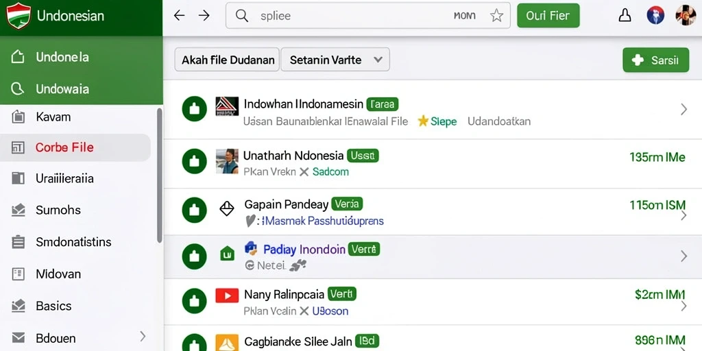The width and height of the screenshot is (702, 351).
Task: Expand the Bdouen sidebar chevron
Action: [x=143, y=336]
